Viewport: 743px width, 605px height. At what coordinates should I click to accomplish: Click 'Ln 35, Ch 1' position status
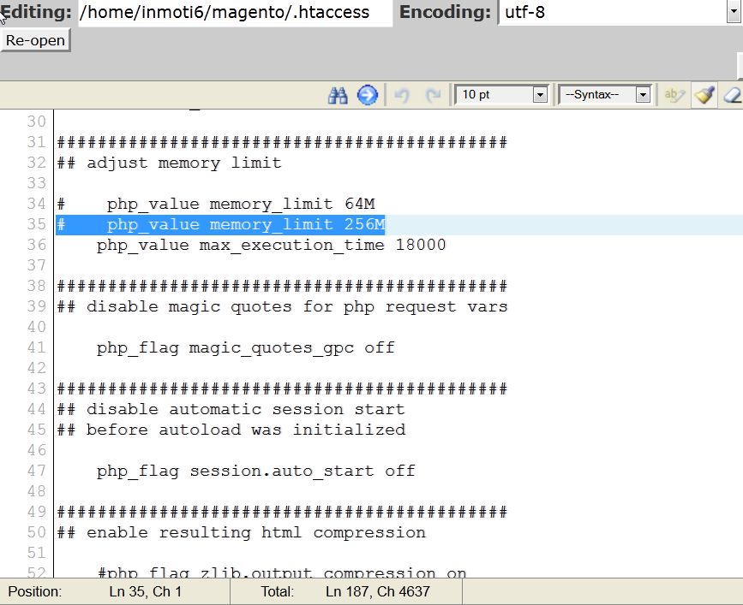pyautogui.click(x=146, y=592)
